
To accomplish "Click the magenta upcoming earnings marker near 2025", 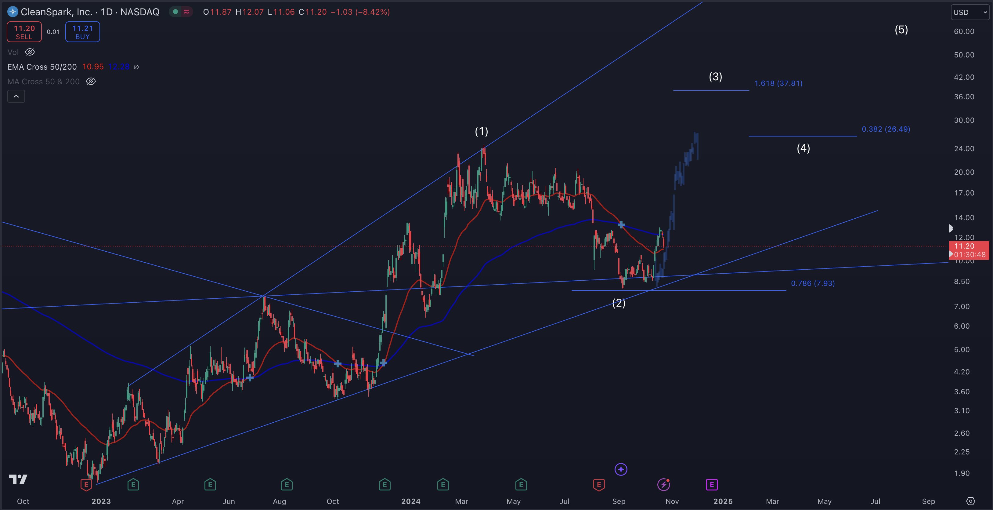I will pyautogui.click(x=712, y=485).
